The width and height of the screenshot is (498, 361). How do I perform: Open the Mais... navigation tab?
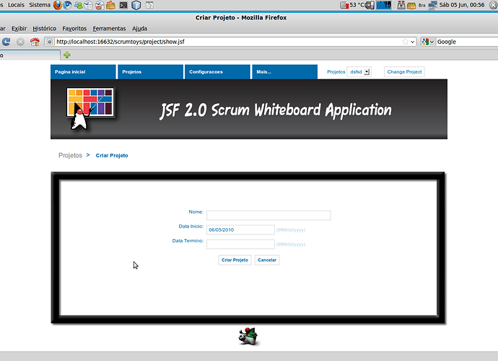click(x=284, y=71)
